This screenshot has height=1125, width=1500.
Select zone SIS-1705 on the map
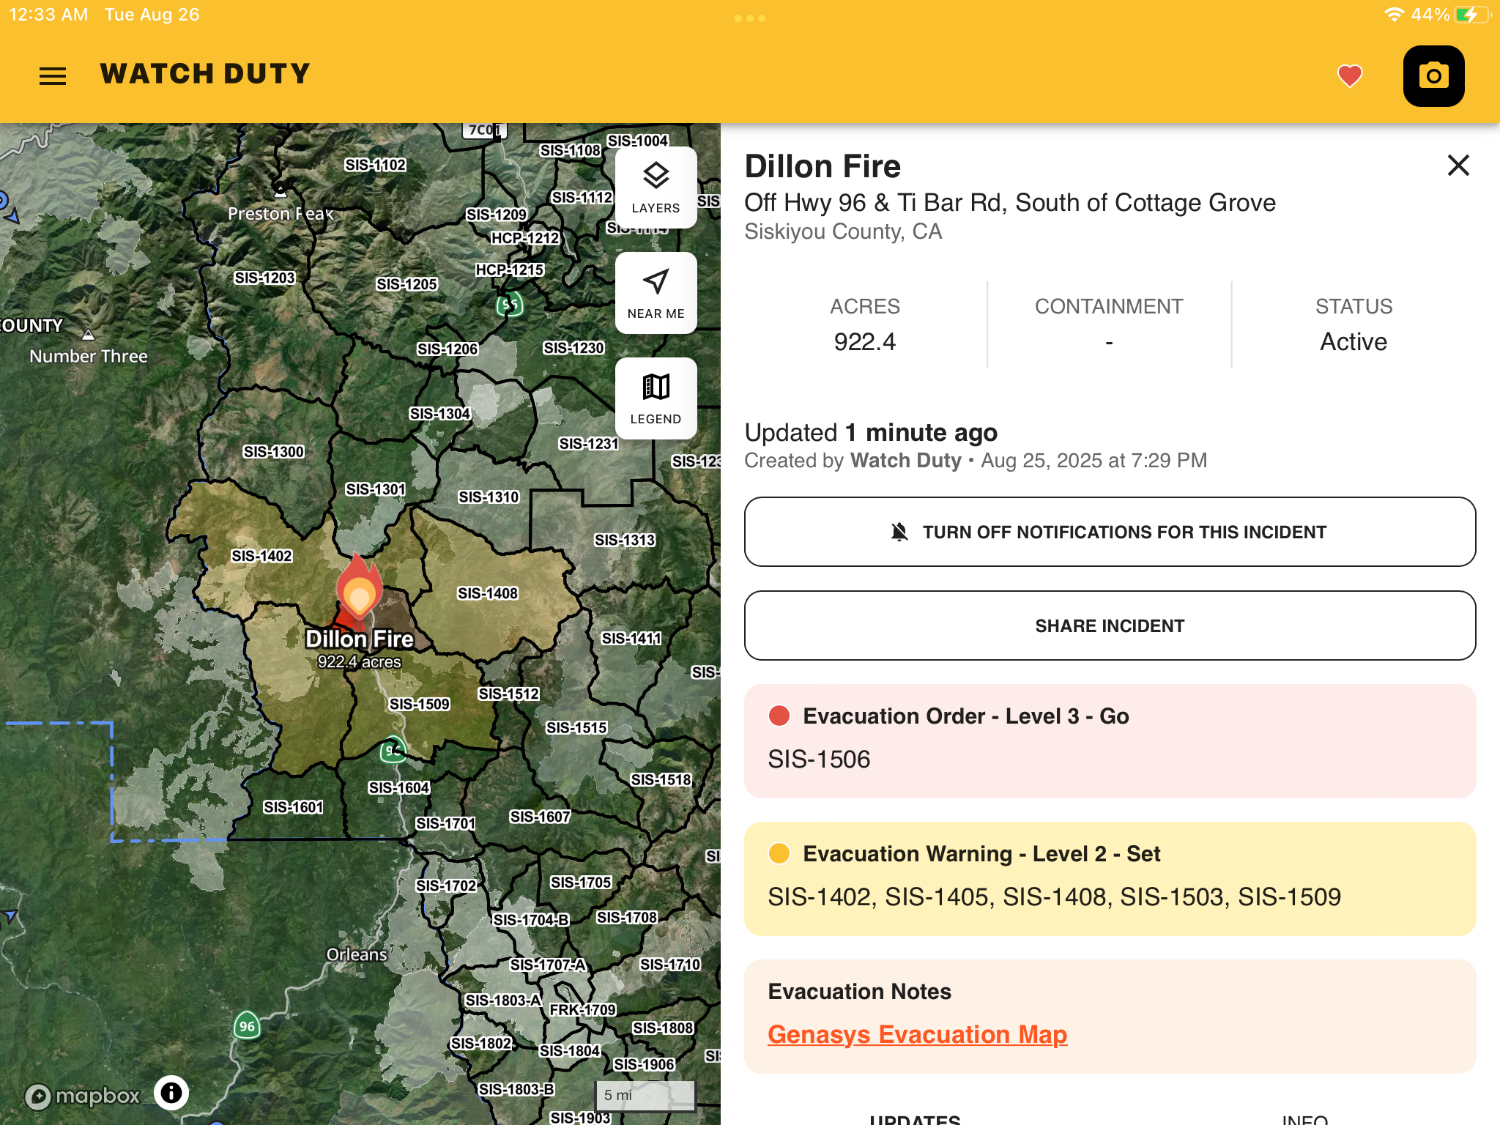click(x=581, y=883)
